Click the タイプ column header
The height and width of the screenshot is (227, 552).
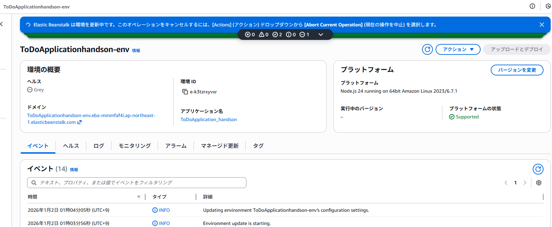pos(159,197)
